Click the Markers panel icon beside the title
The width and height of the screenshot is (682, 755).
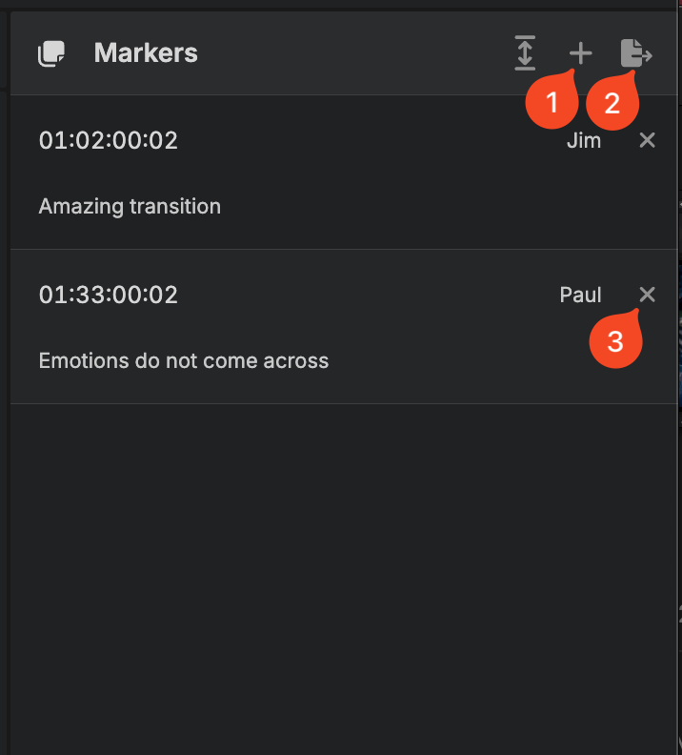(x=51, y=53)
